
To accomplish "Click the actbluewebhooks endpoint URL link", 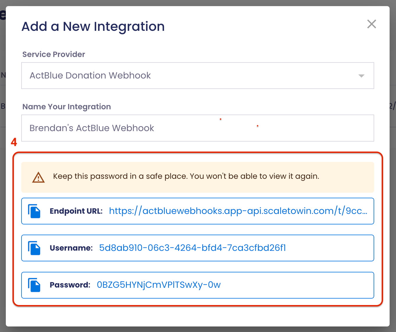I will tap(238, 211).
